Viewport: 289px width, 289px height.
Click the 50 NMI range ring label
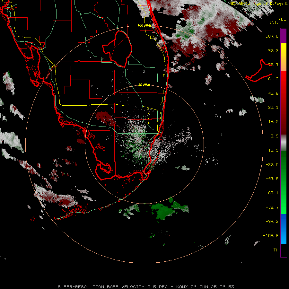(x=144, y=85)
